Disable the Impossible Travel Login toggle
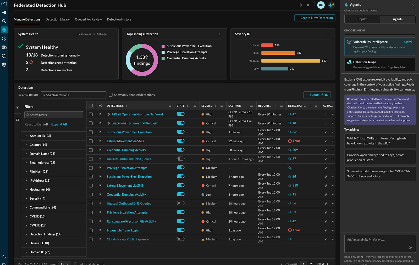The image size is (419, 265). [x=180, y=230]
